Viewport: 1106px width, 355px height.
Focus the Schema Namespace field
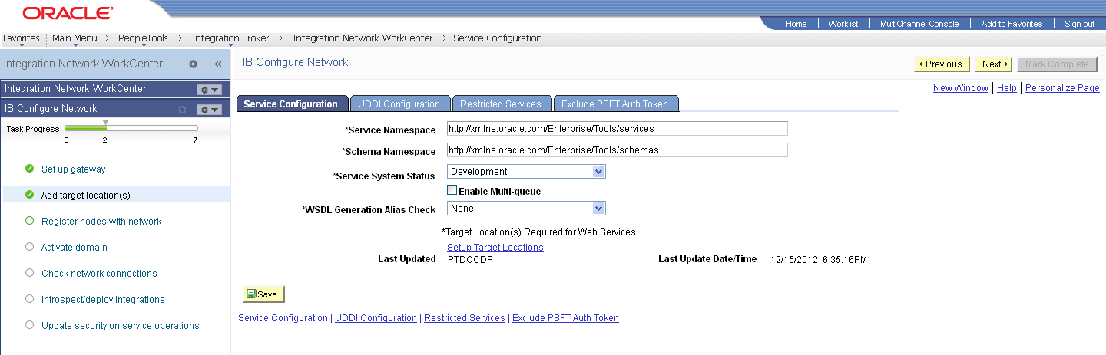click(618, 150)
